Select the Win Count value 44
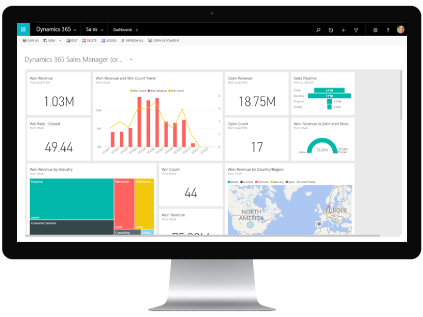423x317 pixels. 191,192
